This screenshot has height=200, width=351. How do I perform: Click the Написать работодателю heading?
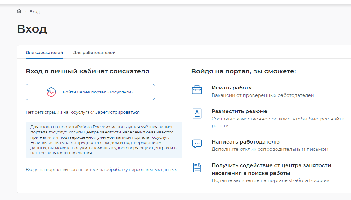click(245, 142)
